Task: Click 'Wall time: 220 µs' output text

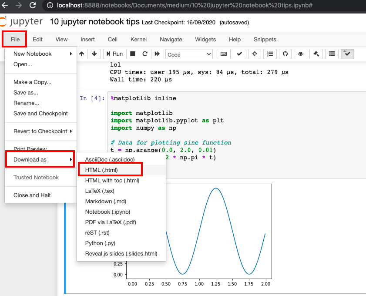Action: tap(141, 80)
